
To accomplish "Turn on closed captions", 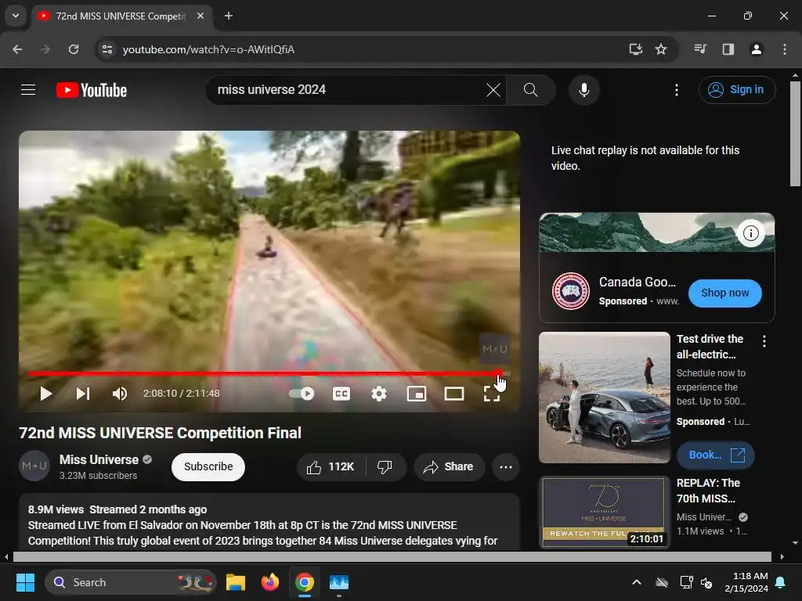I will tap(341, 394).
